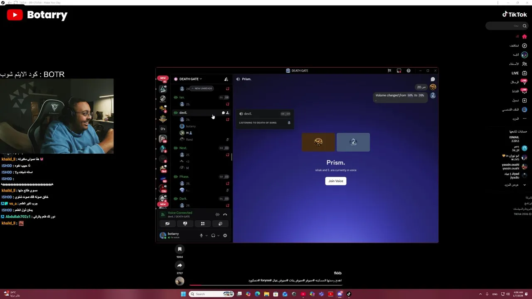Open TikTok app from taskbar
This screenshot has height=299, width=532.
pos(349,294)
